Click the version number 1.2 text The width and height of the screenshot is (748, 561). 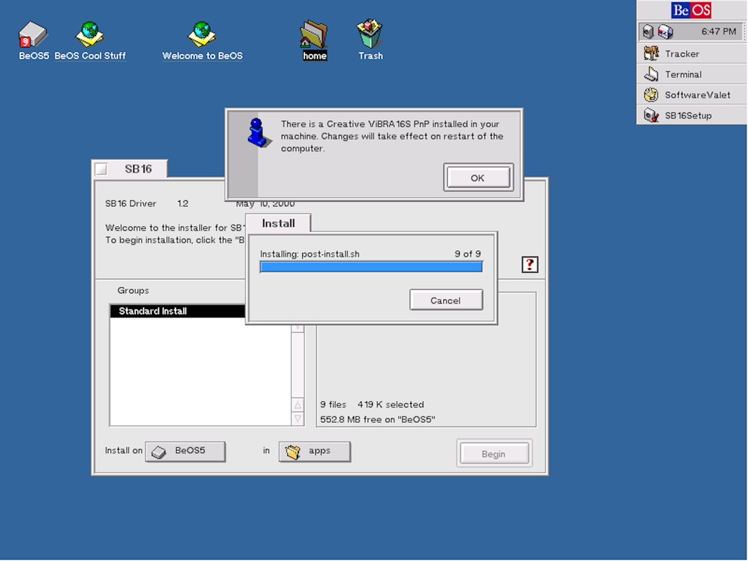click(x=183, y=203)
